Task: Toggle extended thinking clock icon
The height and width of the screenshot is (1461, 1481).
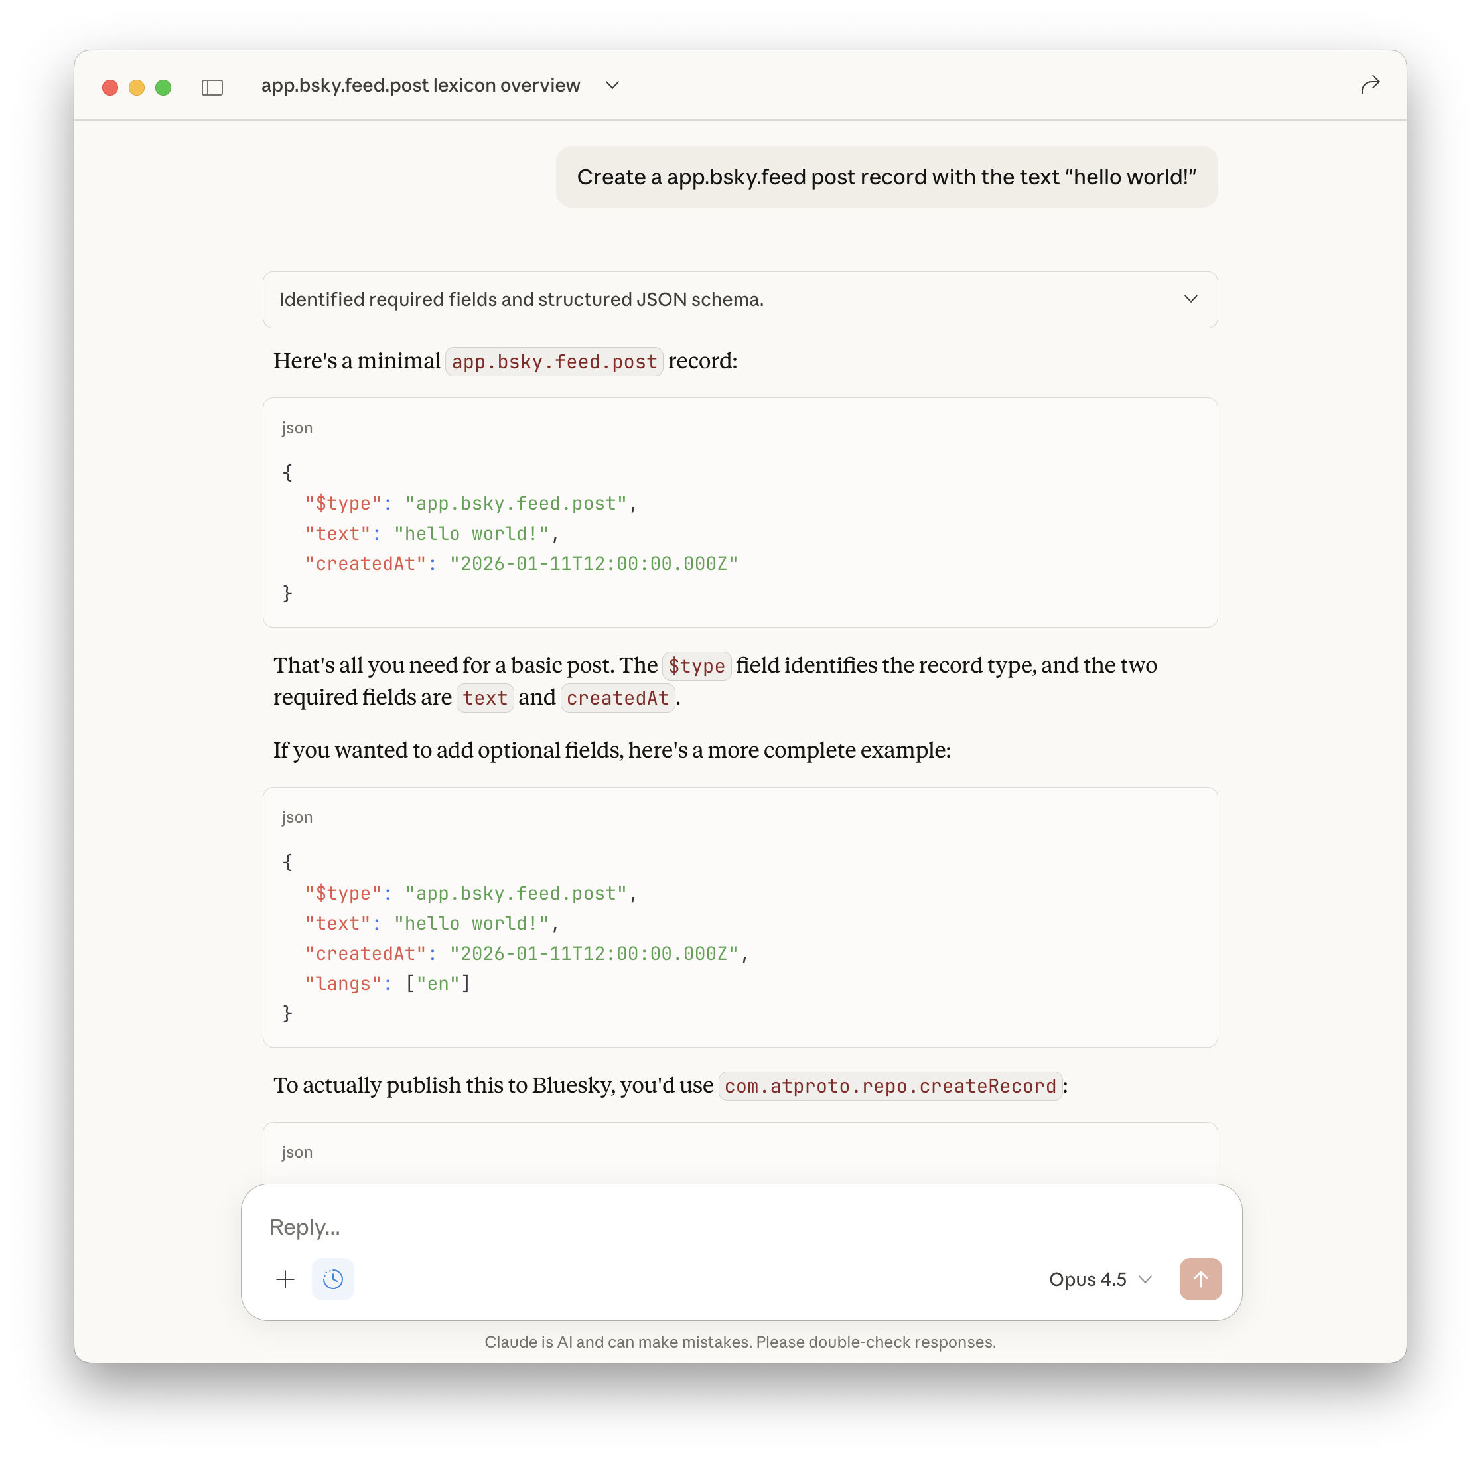Action: tap(332, 1279)
